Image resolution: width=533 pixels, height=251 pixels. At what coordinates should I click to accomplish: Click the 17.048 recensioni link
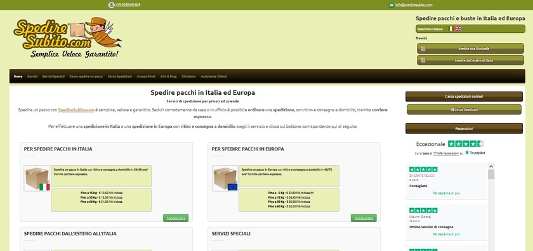click(446, 154)
